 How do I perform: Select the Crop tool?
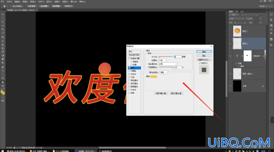(x=3, y=29)
